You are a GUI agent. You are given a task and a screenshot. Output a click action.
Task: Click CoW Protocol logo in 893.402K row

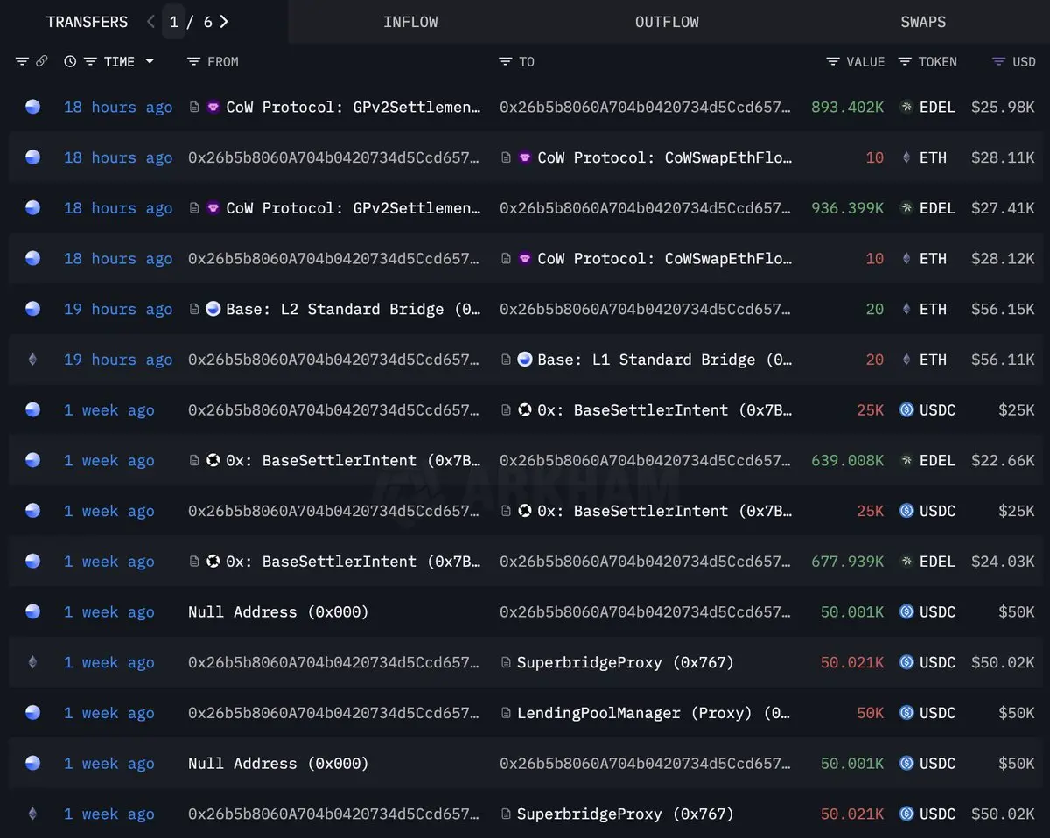tap(213, 107)
